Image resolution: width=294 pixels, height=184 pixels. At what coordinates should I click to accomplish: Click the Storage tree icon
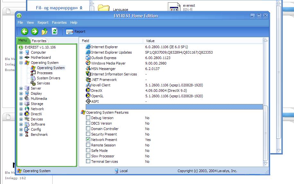(27, 103)
